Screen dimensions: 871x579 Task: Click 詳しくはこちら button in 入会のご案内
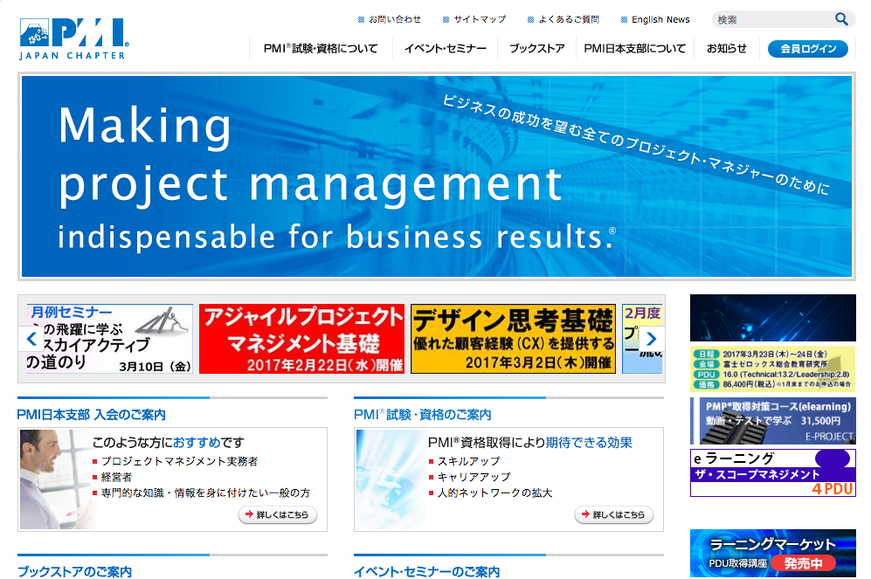tap(278, 514)
